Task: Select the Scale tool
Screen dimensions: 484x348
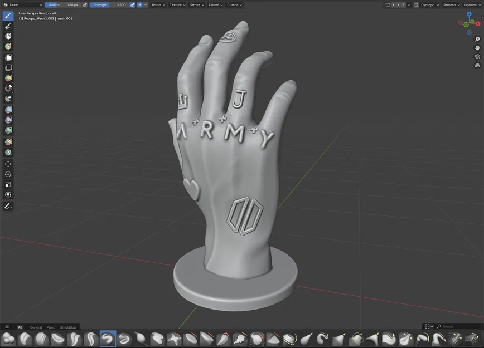Action: (x=8, y=184)
